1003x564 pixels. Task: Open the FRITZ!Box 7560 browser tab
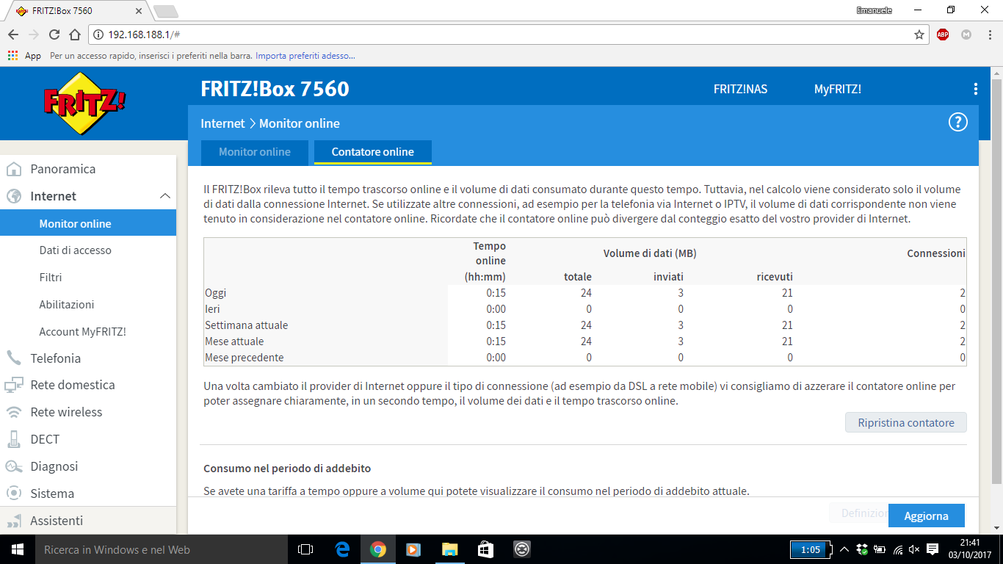click(x=77, y=11)
